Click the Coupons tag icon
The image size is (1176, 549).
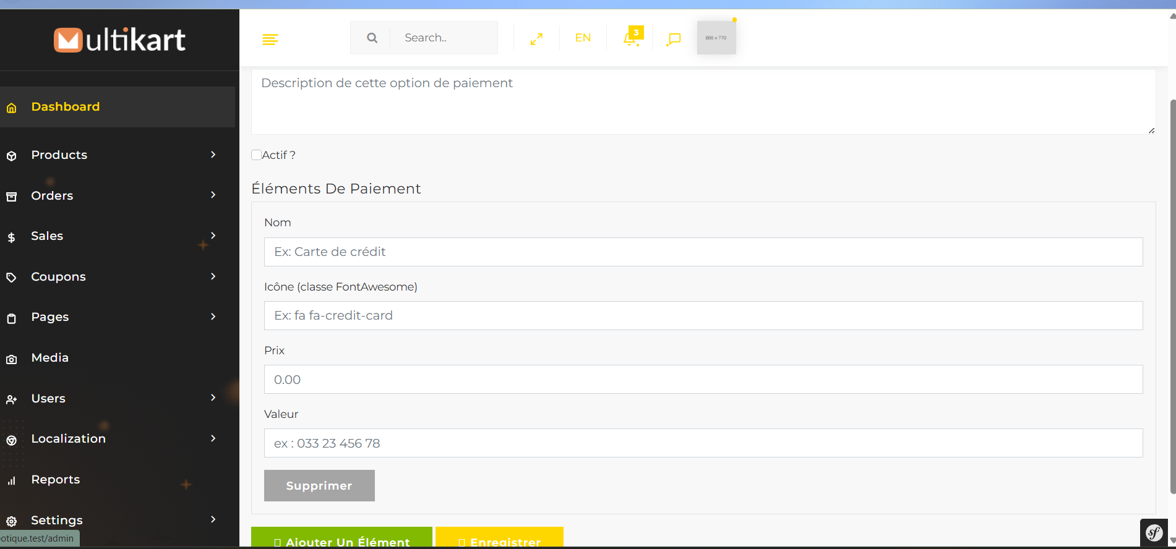[x=11, y=278]
